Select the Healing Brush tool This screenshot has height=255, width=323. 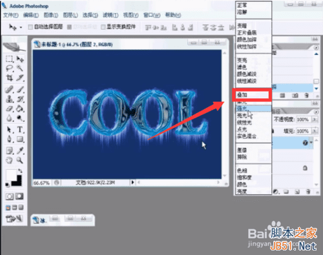9,89
